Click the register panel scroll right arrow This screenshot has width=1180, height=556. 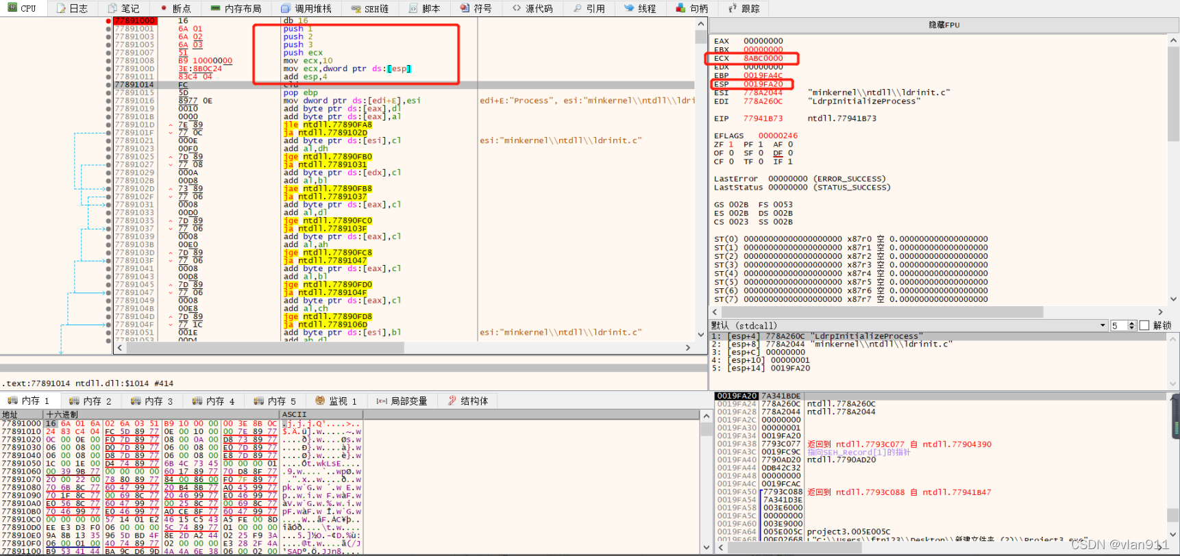pos(1161,312)
